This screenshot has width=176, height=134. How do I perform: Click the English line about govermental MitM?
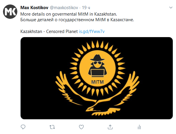(x=69, y=14)
